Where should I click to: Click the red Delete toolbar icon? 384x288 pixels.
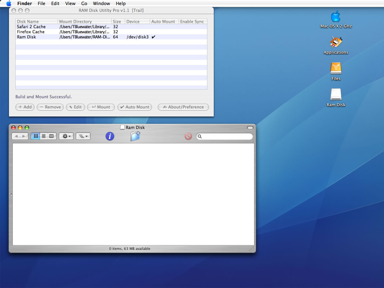(188, 136)
